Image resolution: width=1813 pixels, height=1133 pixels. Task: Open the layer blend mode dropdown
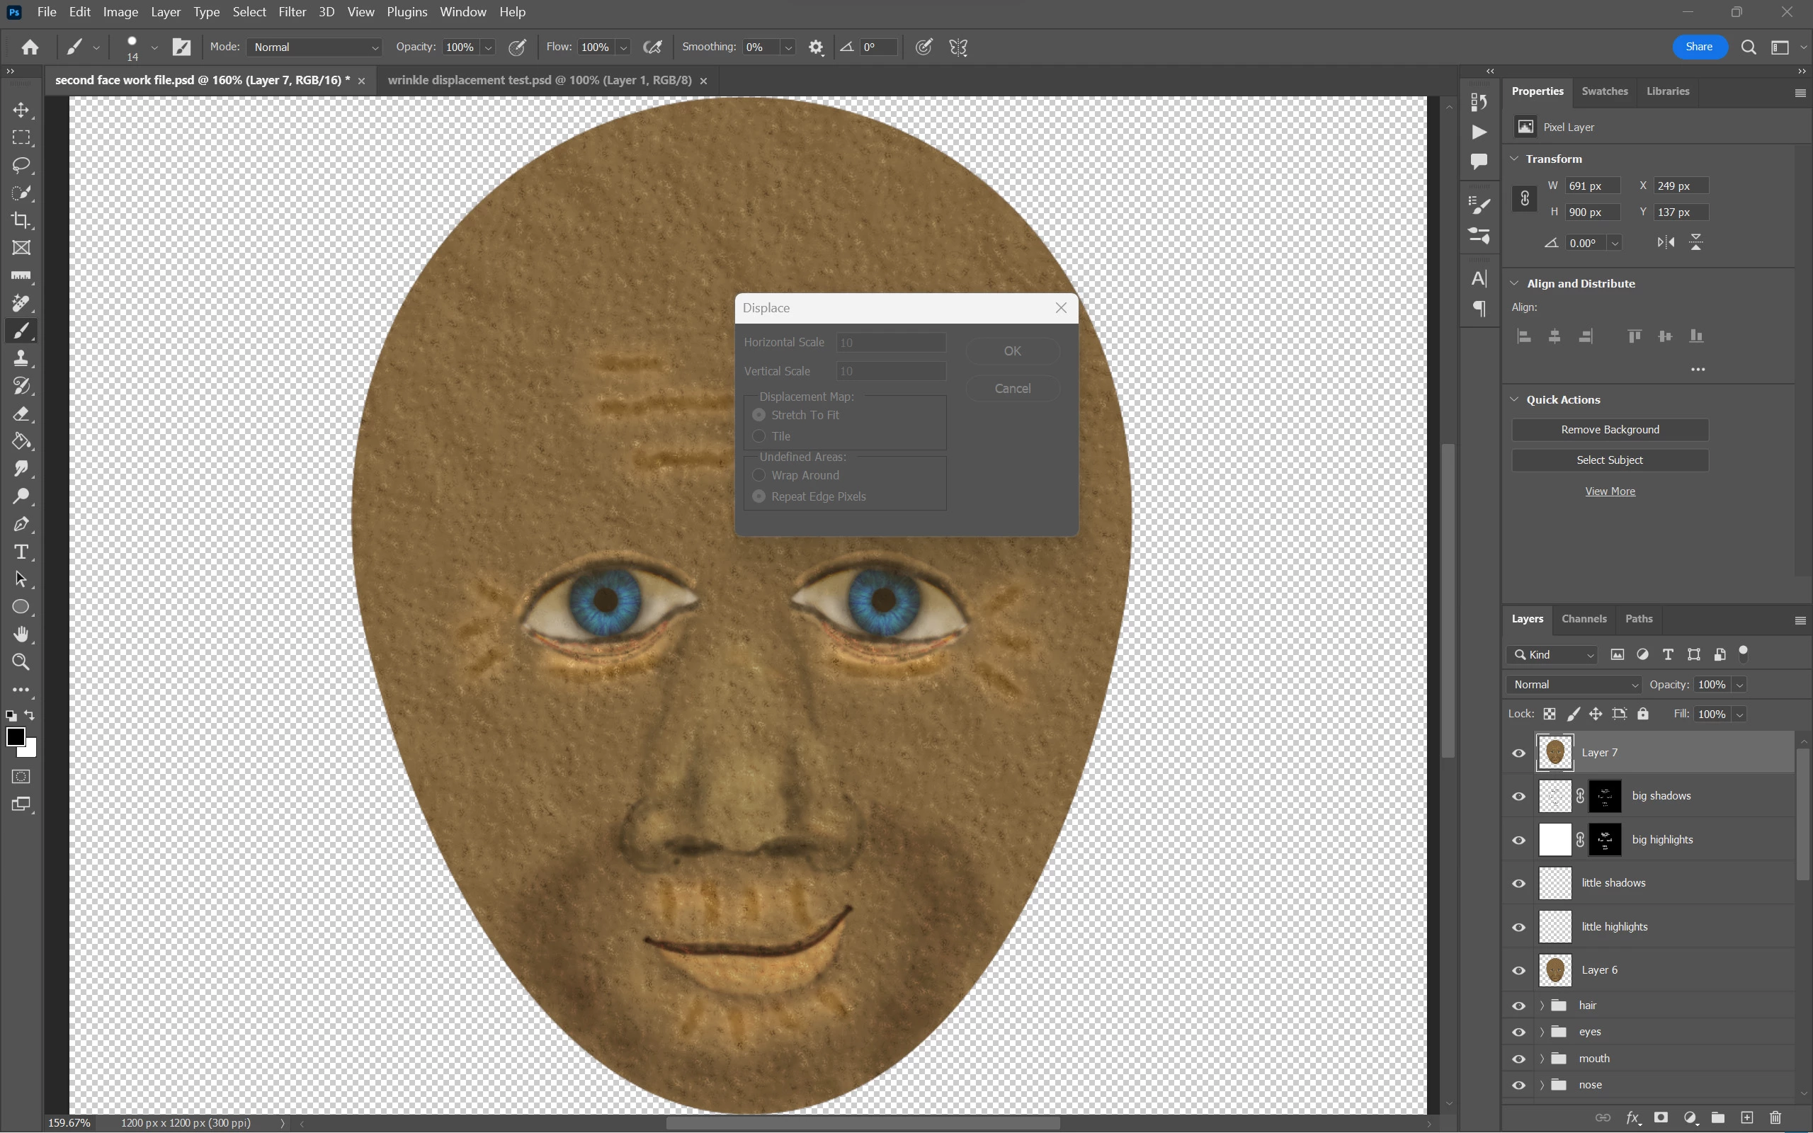1573,685
